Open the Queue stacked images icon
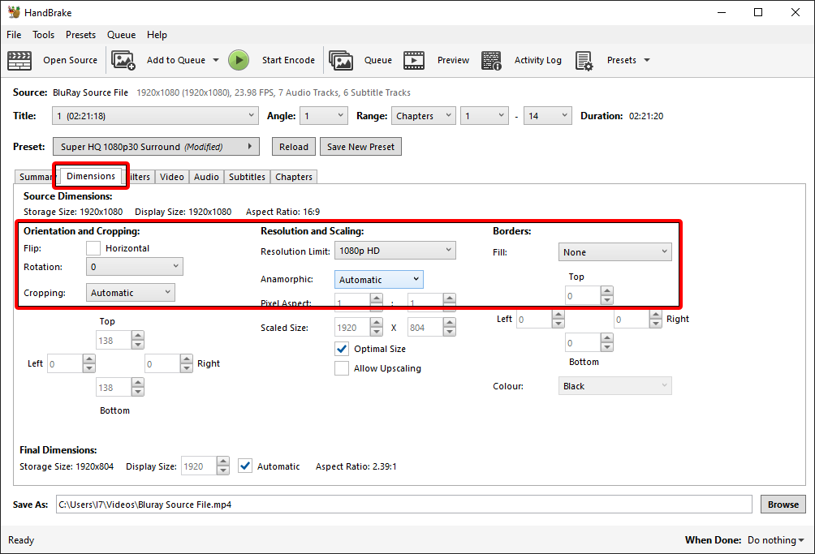815x554 pixels. pos(341,60)
